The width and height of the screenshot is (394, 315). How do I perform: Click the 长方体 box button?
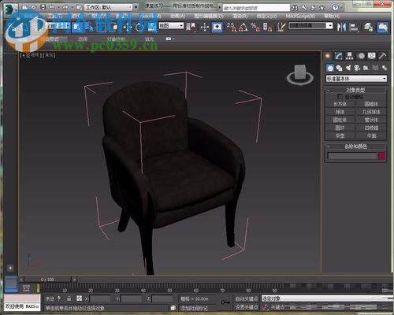340,104
